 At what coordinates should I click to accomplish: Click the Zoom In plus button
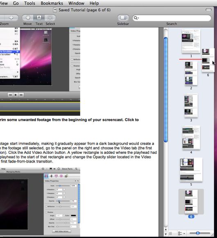pyautogui.click(x=11, y=18)
